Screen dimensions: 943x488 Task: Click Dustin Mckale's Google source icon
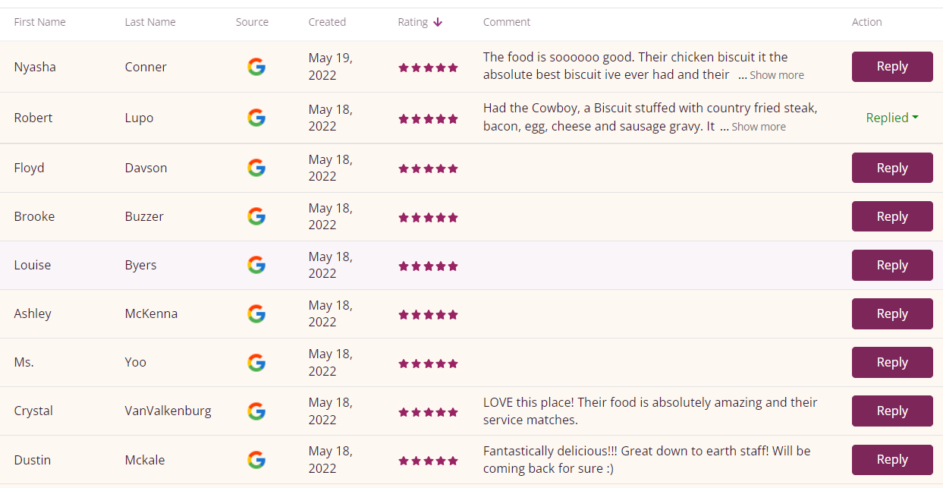coord(256,459)
